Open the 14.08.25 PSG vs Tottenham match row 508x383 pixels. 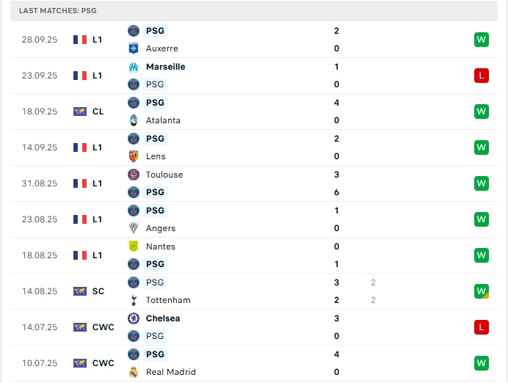click(x=257, y=291)
